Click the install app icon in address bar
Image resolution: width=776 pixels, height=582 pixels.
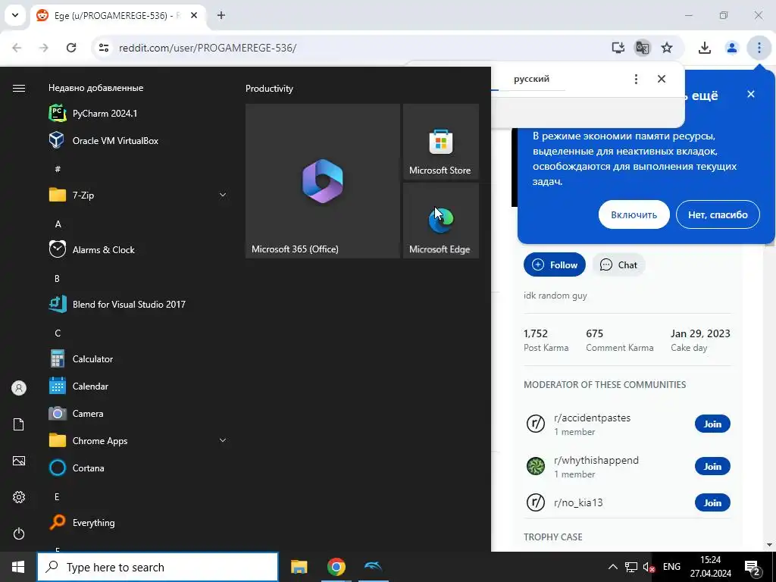coord(618,48)
